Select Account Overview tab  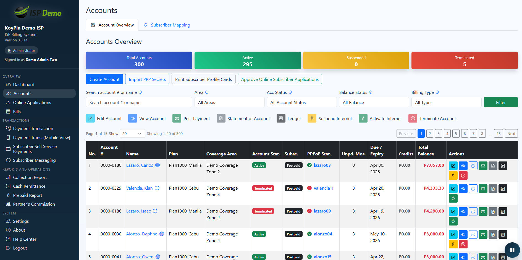[112, 25]
